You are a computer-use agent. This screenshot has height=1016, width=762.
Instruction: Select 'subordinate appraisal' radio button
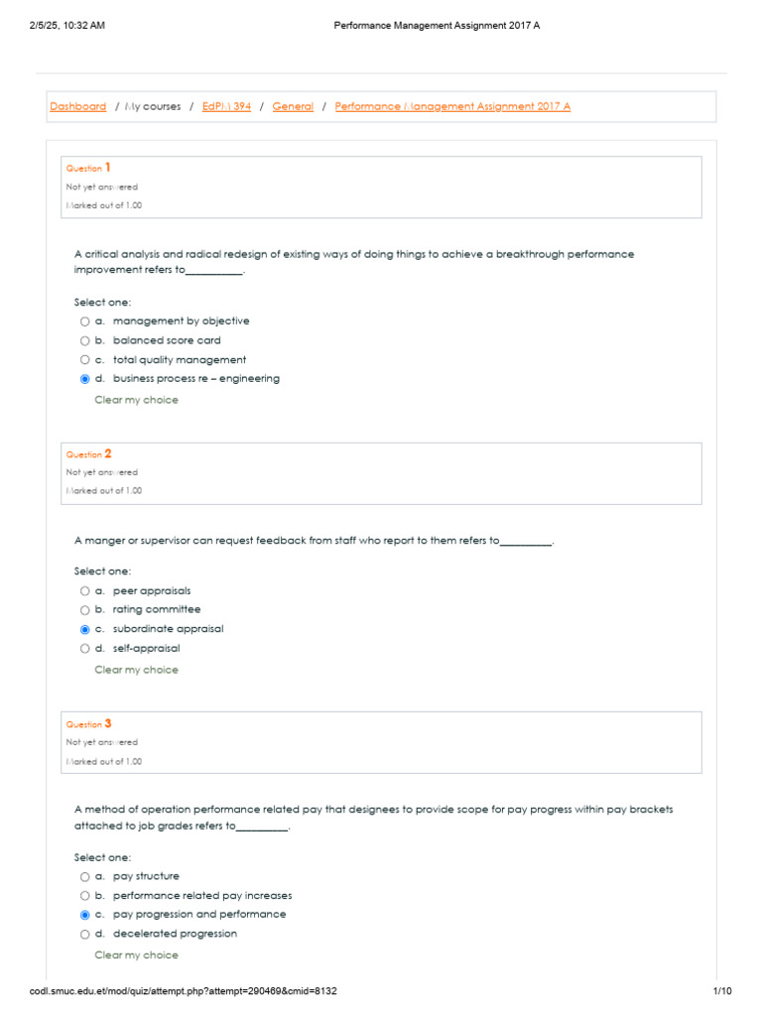point(85,629)
